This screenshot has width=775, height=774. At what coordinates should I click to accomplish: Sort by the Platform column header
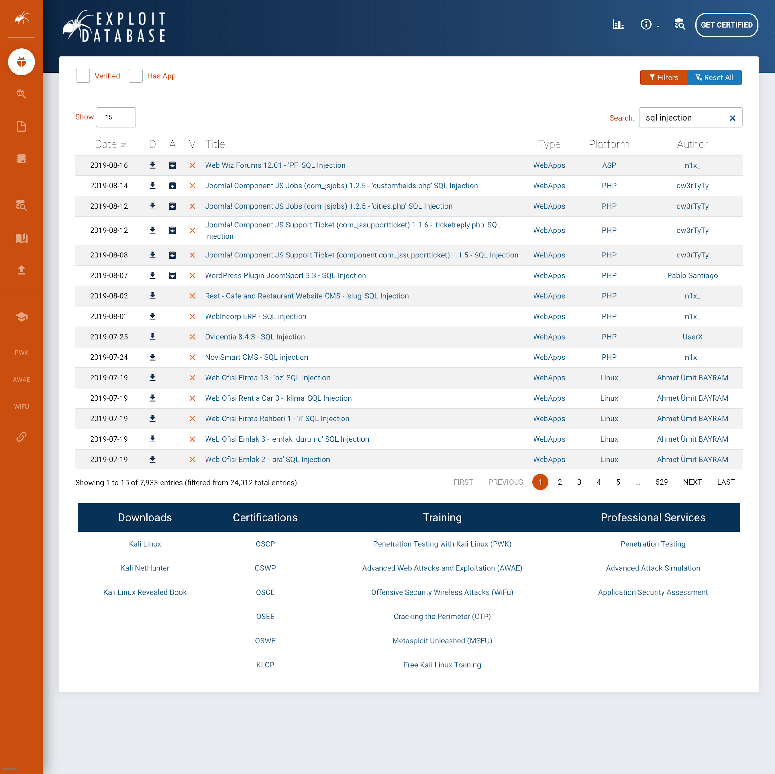click(609, 144)
